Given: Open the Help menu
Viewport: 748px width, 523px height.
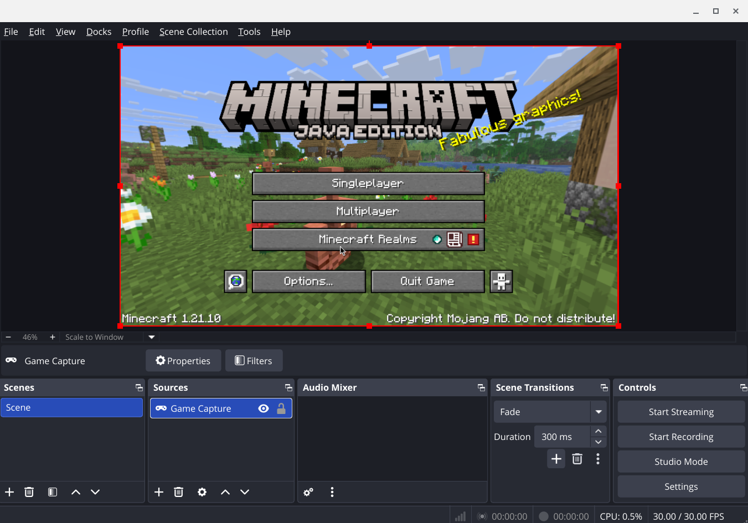Looking at the screenshot, I should [281, 32].
